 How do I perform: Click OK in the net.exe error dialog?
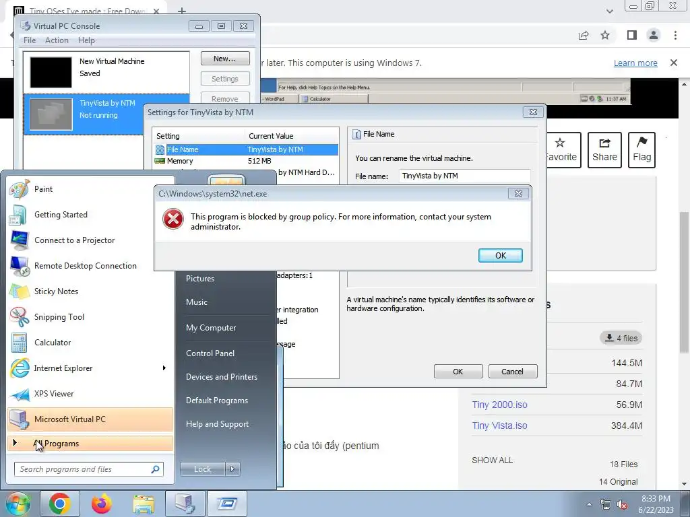click(501, 255)
